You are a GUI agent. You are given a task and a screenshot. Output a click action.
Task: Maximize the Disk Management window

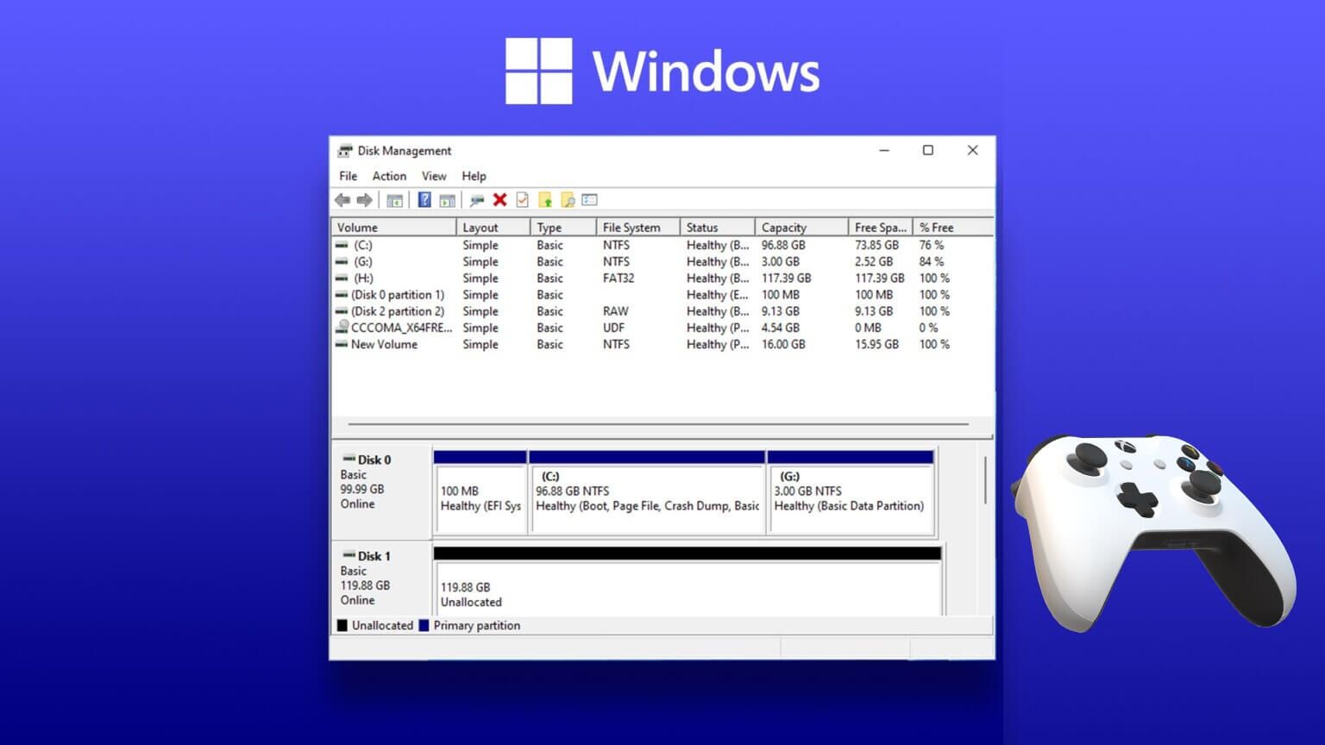coord(928,151)
